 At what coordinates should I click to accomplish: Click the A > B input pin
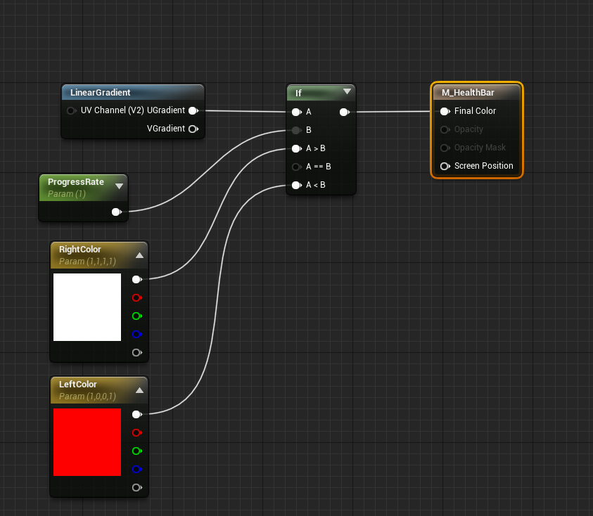297,148
